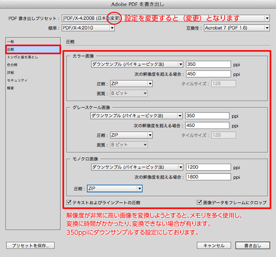Toggle テキストおよびラインアートの圧縮 checkbox
The width and height of the screenshot is (276, 257).
(69, 202)
